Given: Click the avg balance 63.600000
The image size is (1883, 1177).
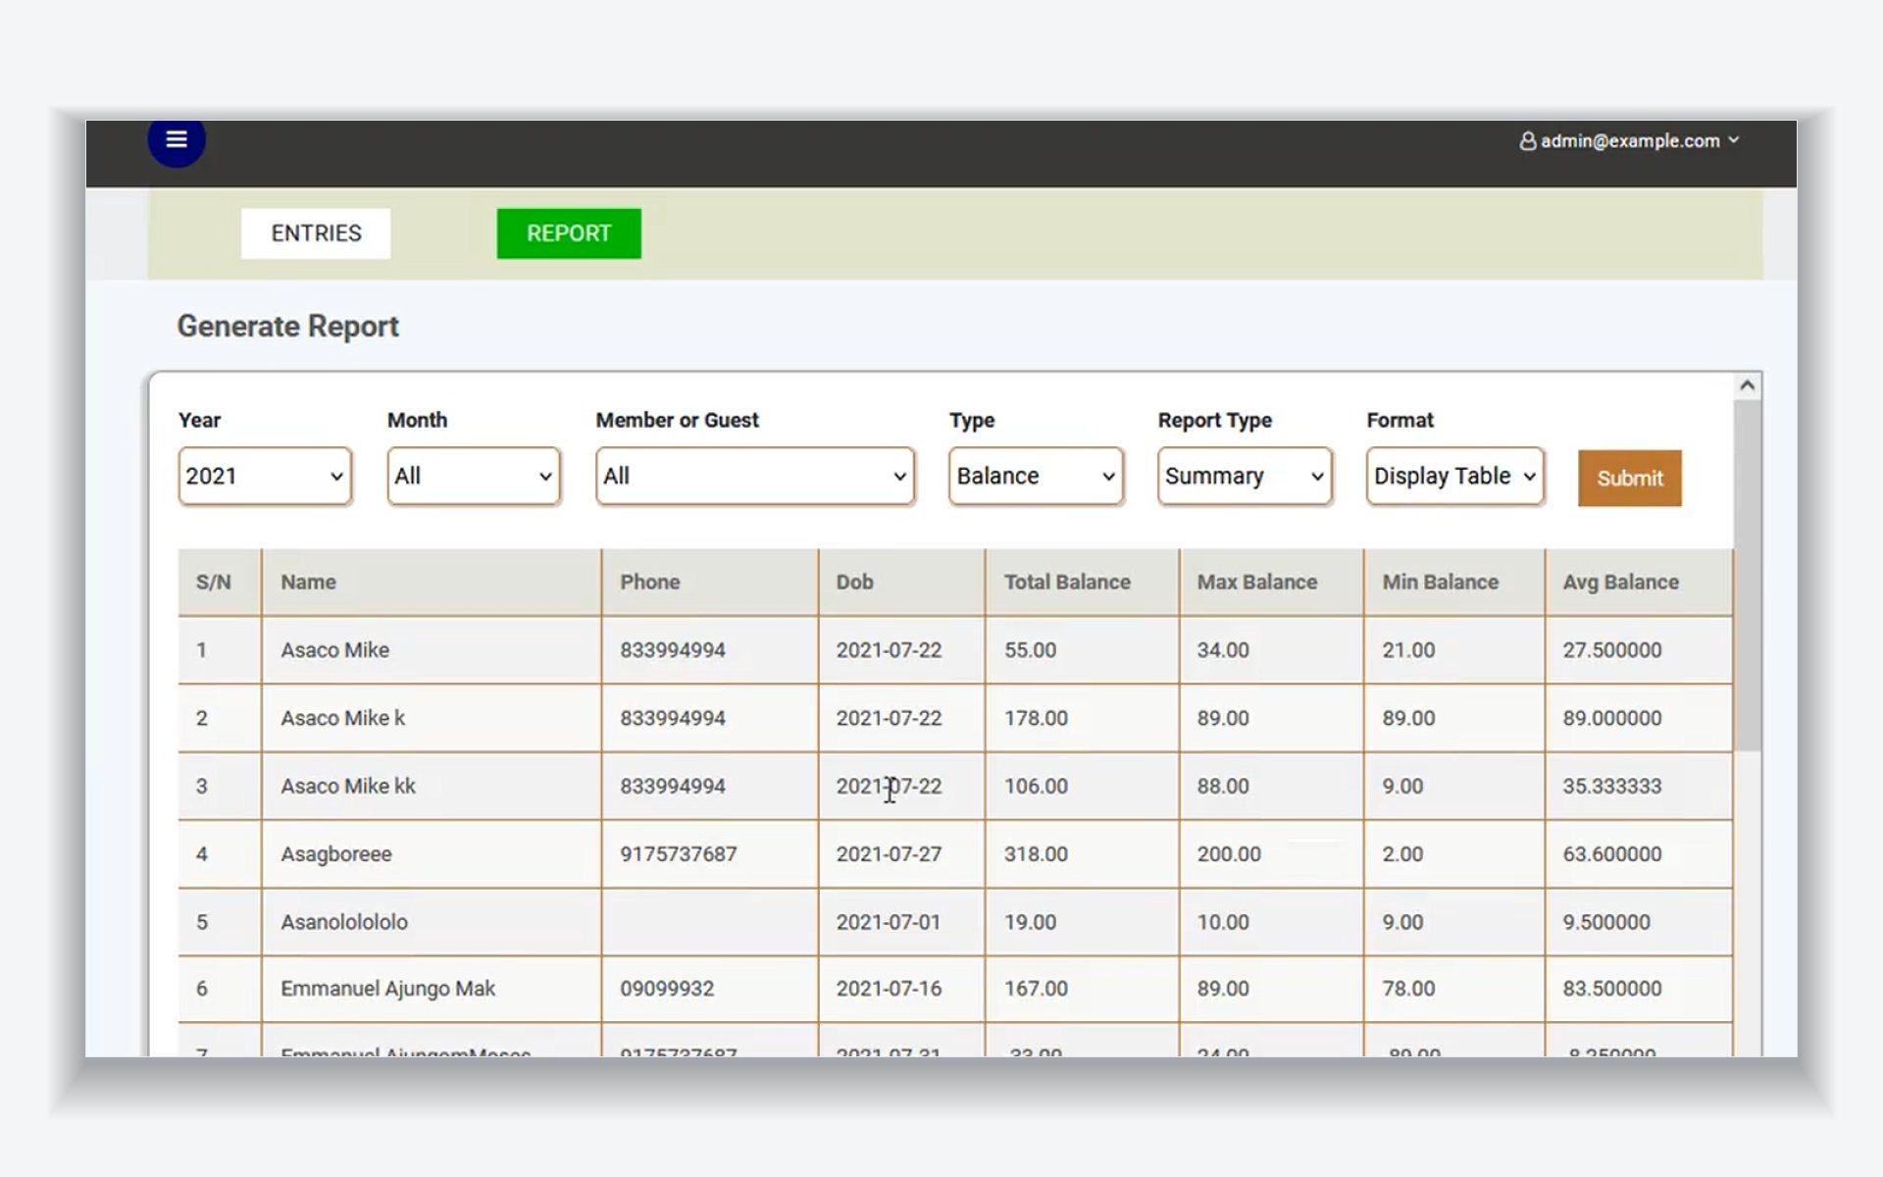Looking at the screenshot, I should tap(1612, 854).
